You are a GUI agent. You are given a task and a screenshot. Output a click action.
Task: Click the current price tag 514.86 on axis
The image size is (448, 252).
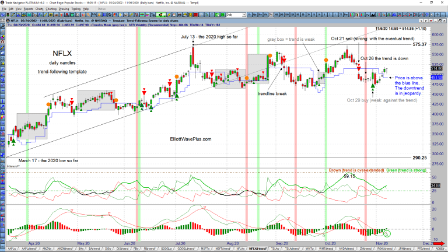pyautogui.click(x=436, y=69)
